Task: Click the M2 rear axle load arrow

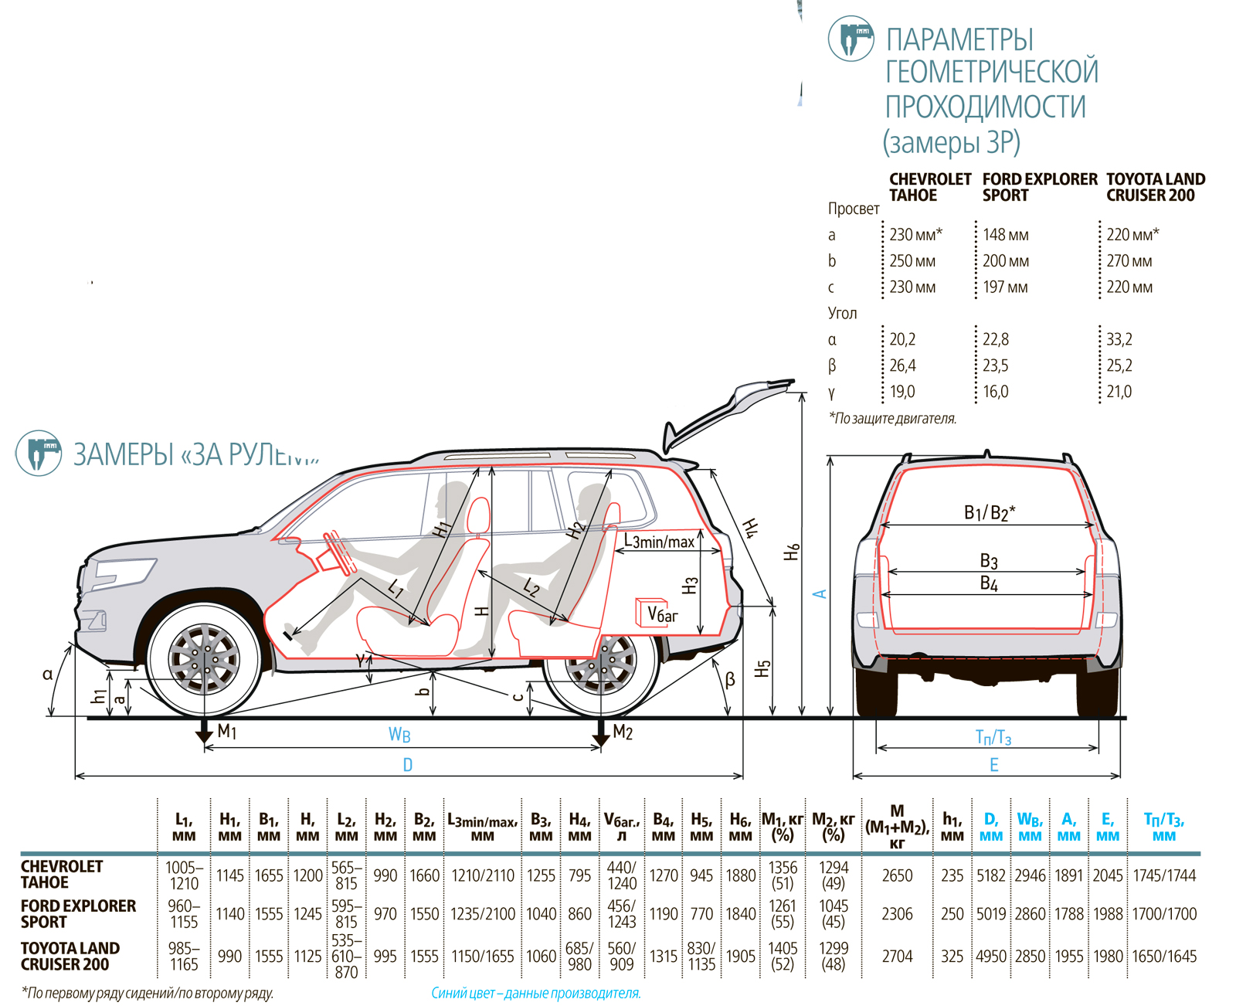Action: pos(600,732)
